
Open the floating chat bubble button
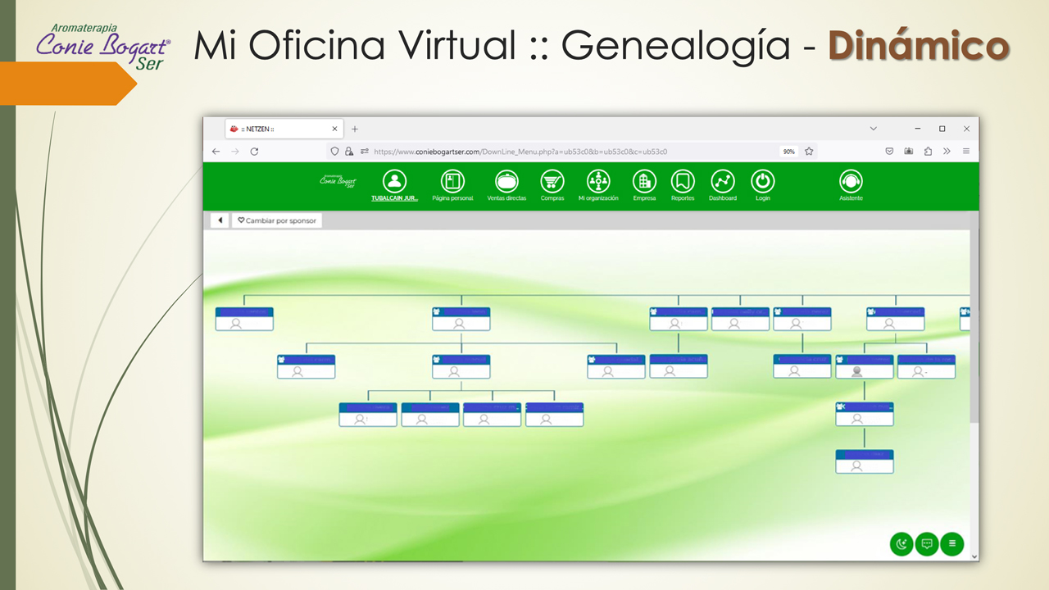point(927,543)
